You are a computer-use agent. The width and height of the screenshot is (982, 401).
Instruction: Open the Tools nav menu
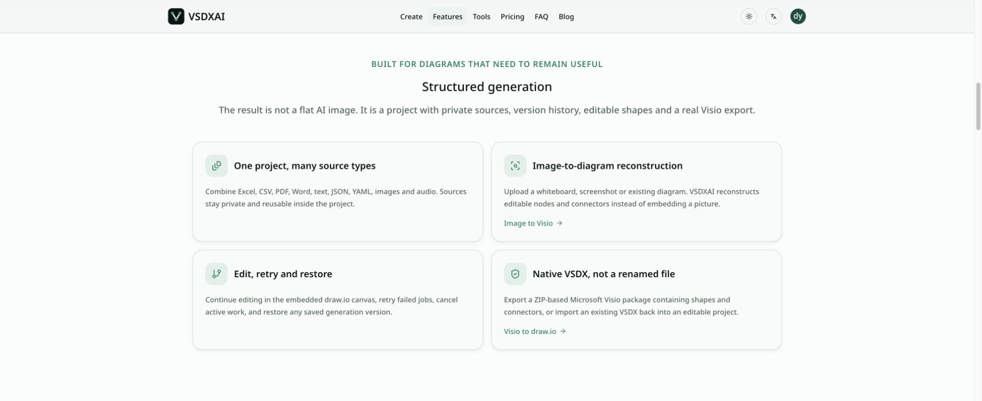pyautogui.click(x=481, y=16)
